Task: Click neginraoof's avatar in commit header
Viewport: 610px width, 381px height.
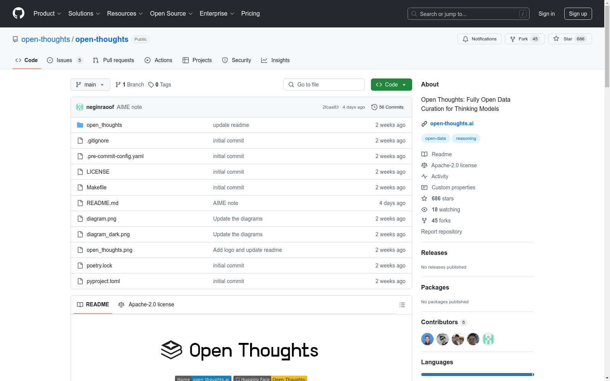Action: tap(80, 107)
